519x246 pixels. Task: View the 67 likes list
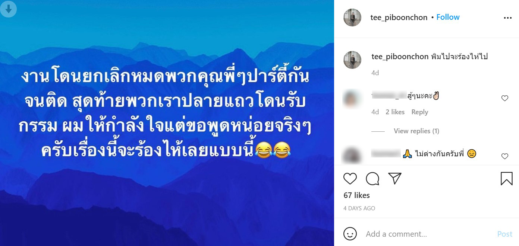click(x=356, y=195)
